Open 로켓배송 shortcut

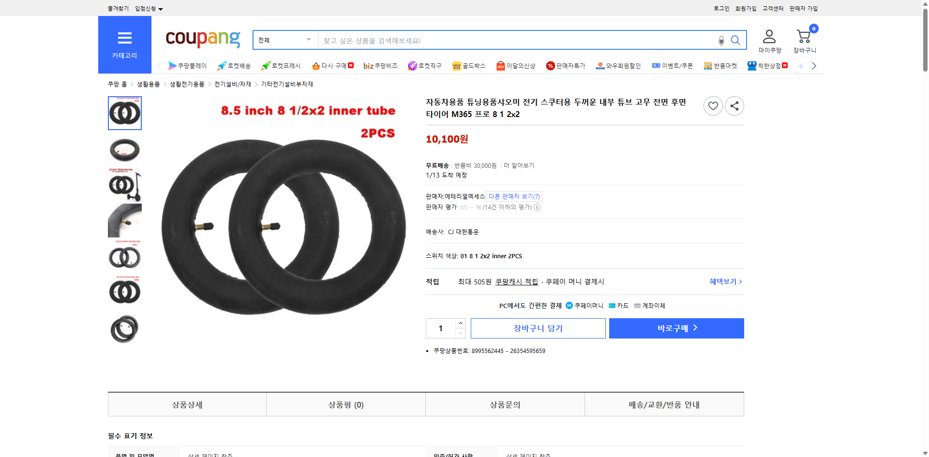[234, 66]
